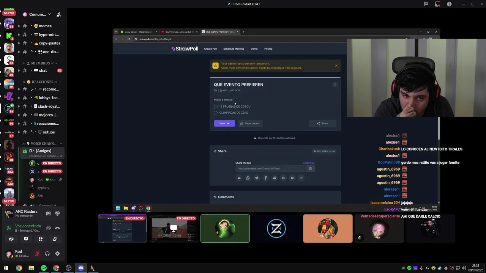
Task: Toggle noise suppression icon in voice panel
Action: (48, 228)
